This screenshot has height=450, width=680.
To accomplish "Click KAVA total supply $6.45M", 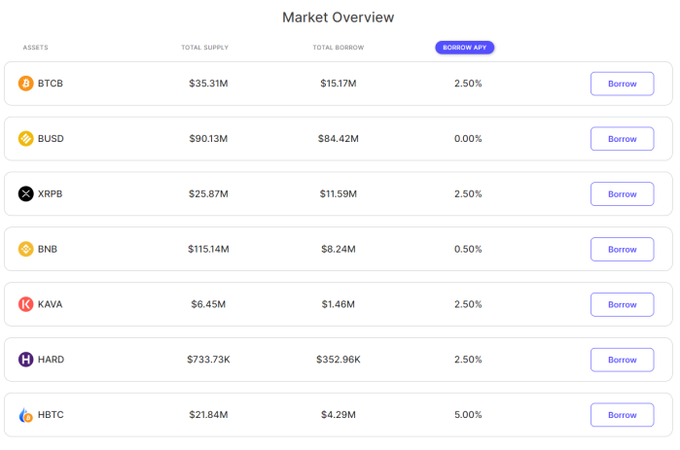I will pyautogui.click(x=208, y=304).
